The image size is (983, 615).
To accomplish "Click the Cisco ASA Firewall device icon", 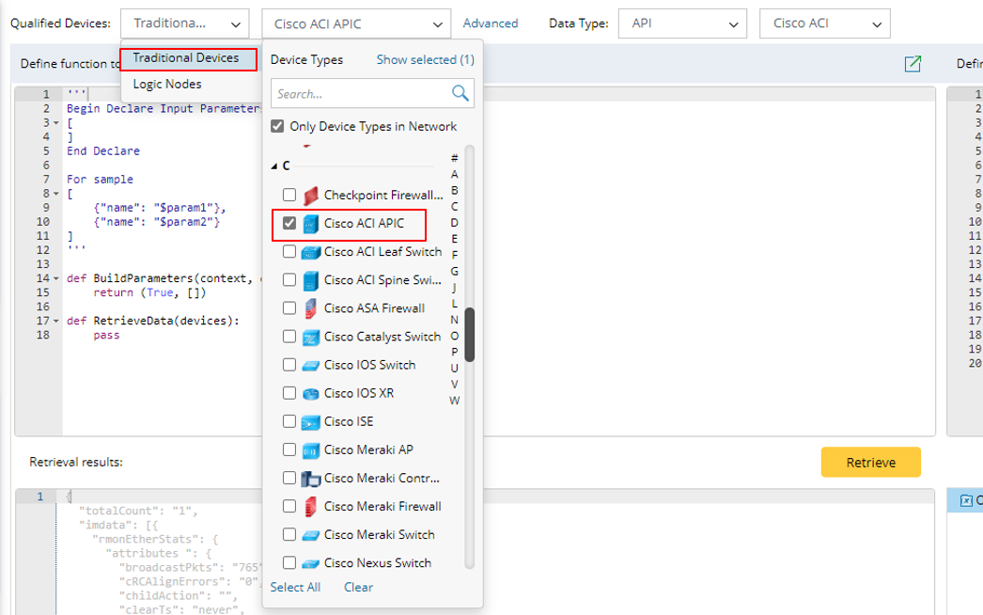I will pos(311,308).
